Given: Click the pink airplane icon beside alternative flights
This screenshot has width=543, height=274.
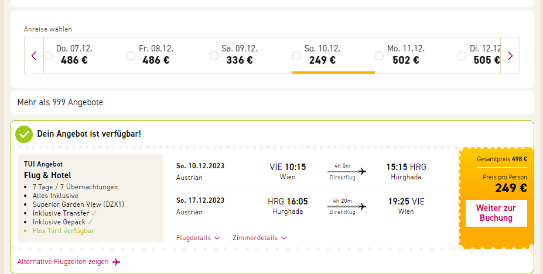Looking at the screenshot, I should 117,262.
